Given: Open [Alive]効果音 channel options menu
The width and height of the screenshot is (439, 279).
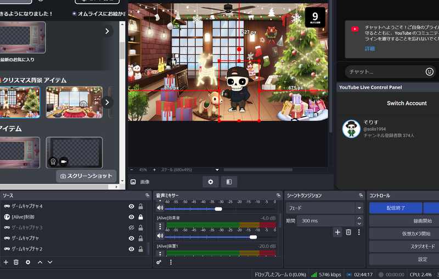Looking at the screenshot, I should click(x=160, y=226).
